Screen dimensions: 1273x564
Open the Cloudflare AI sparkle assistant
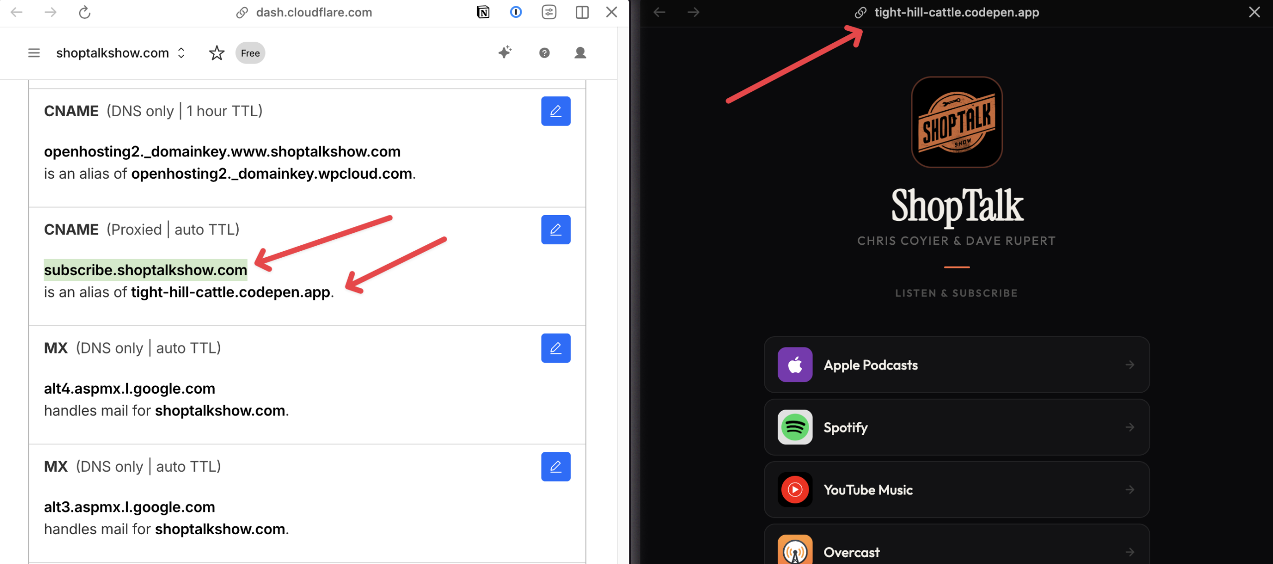[505, 52]
